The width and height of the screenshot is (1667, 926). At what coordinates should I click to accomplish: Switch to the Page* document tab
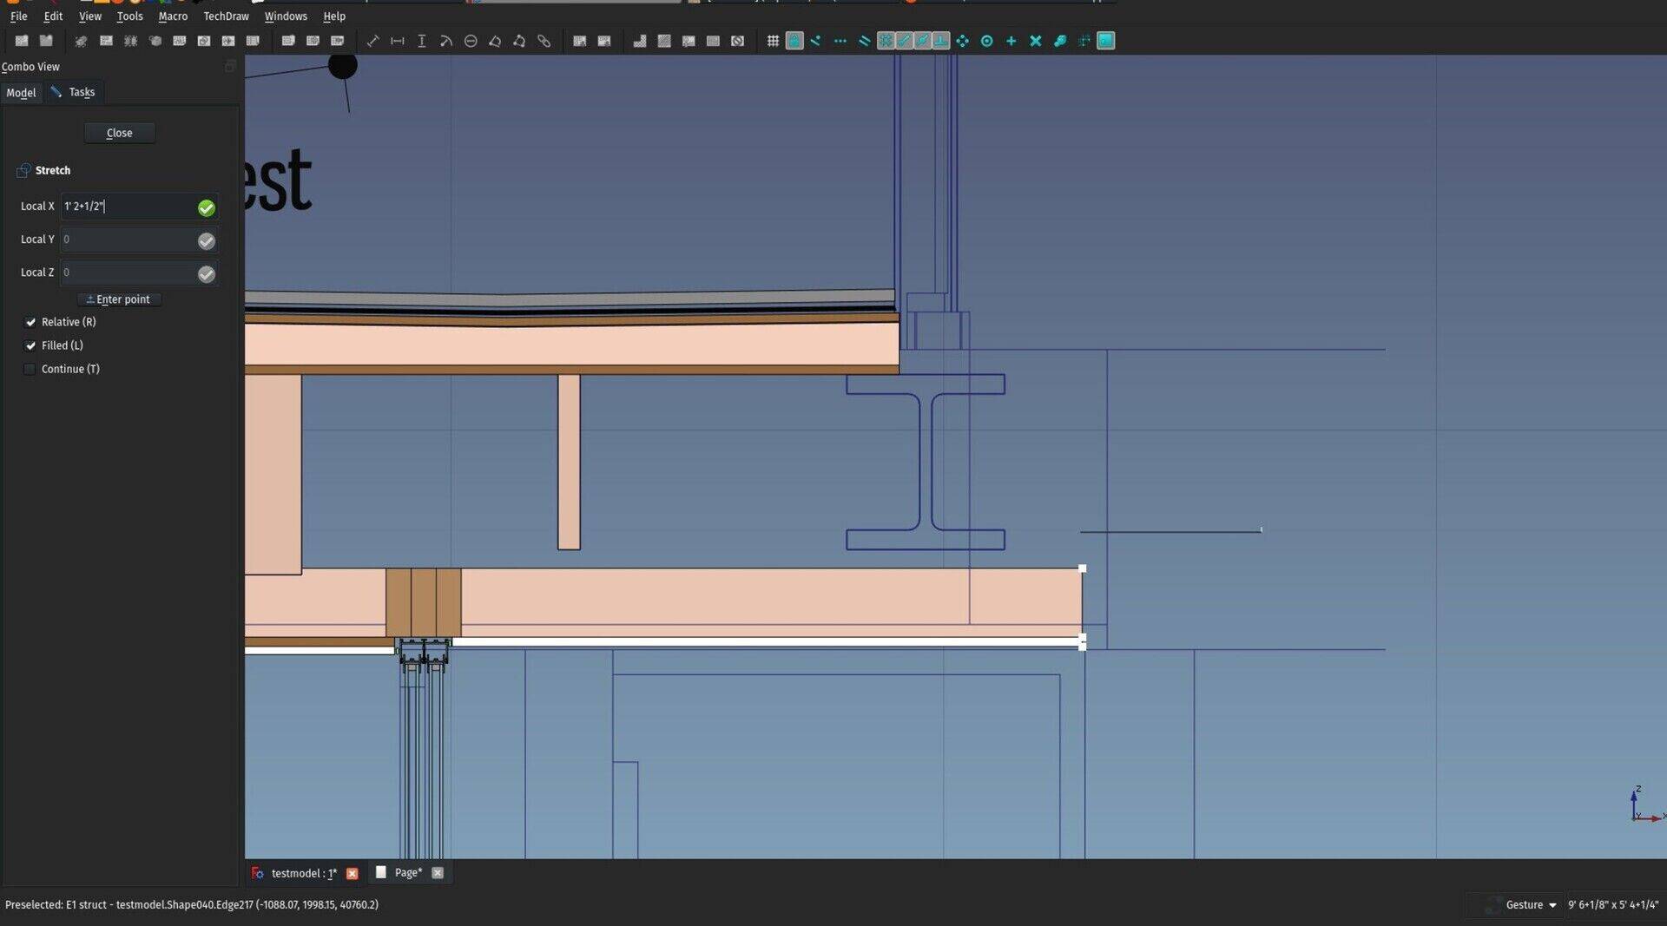(407, 872)
